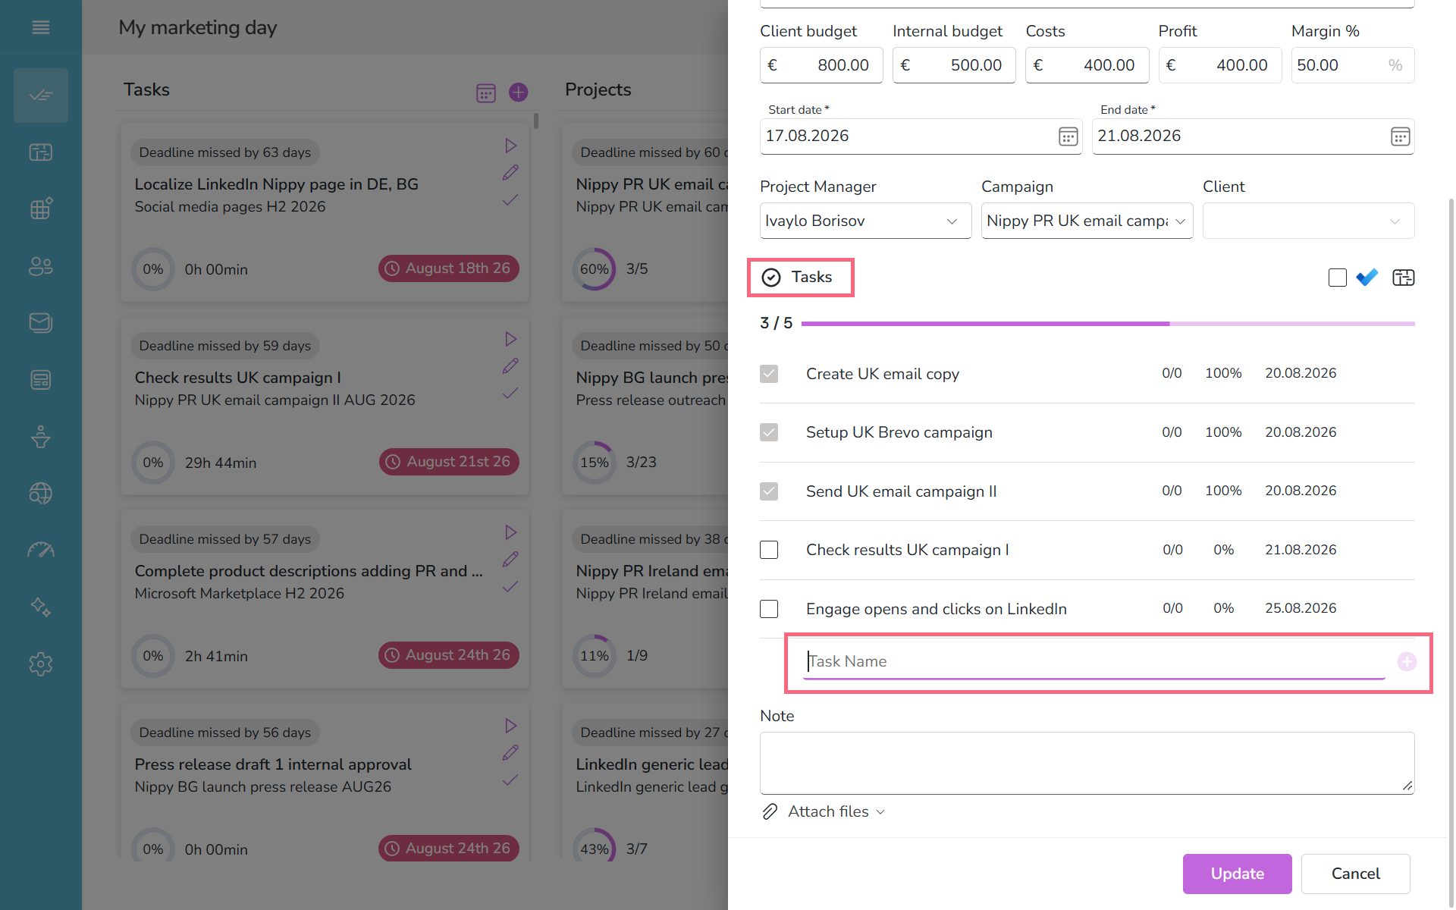The height and width of the screenshot is (910, 1456).
Task: Open the End date calendar picker
Action: [x=1400, y=136]
